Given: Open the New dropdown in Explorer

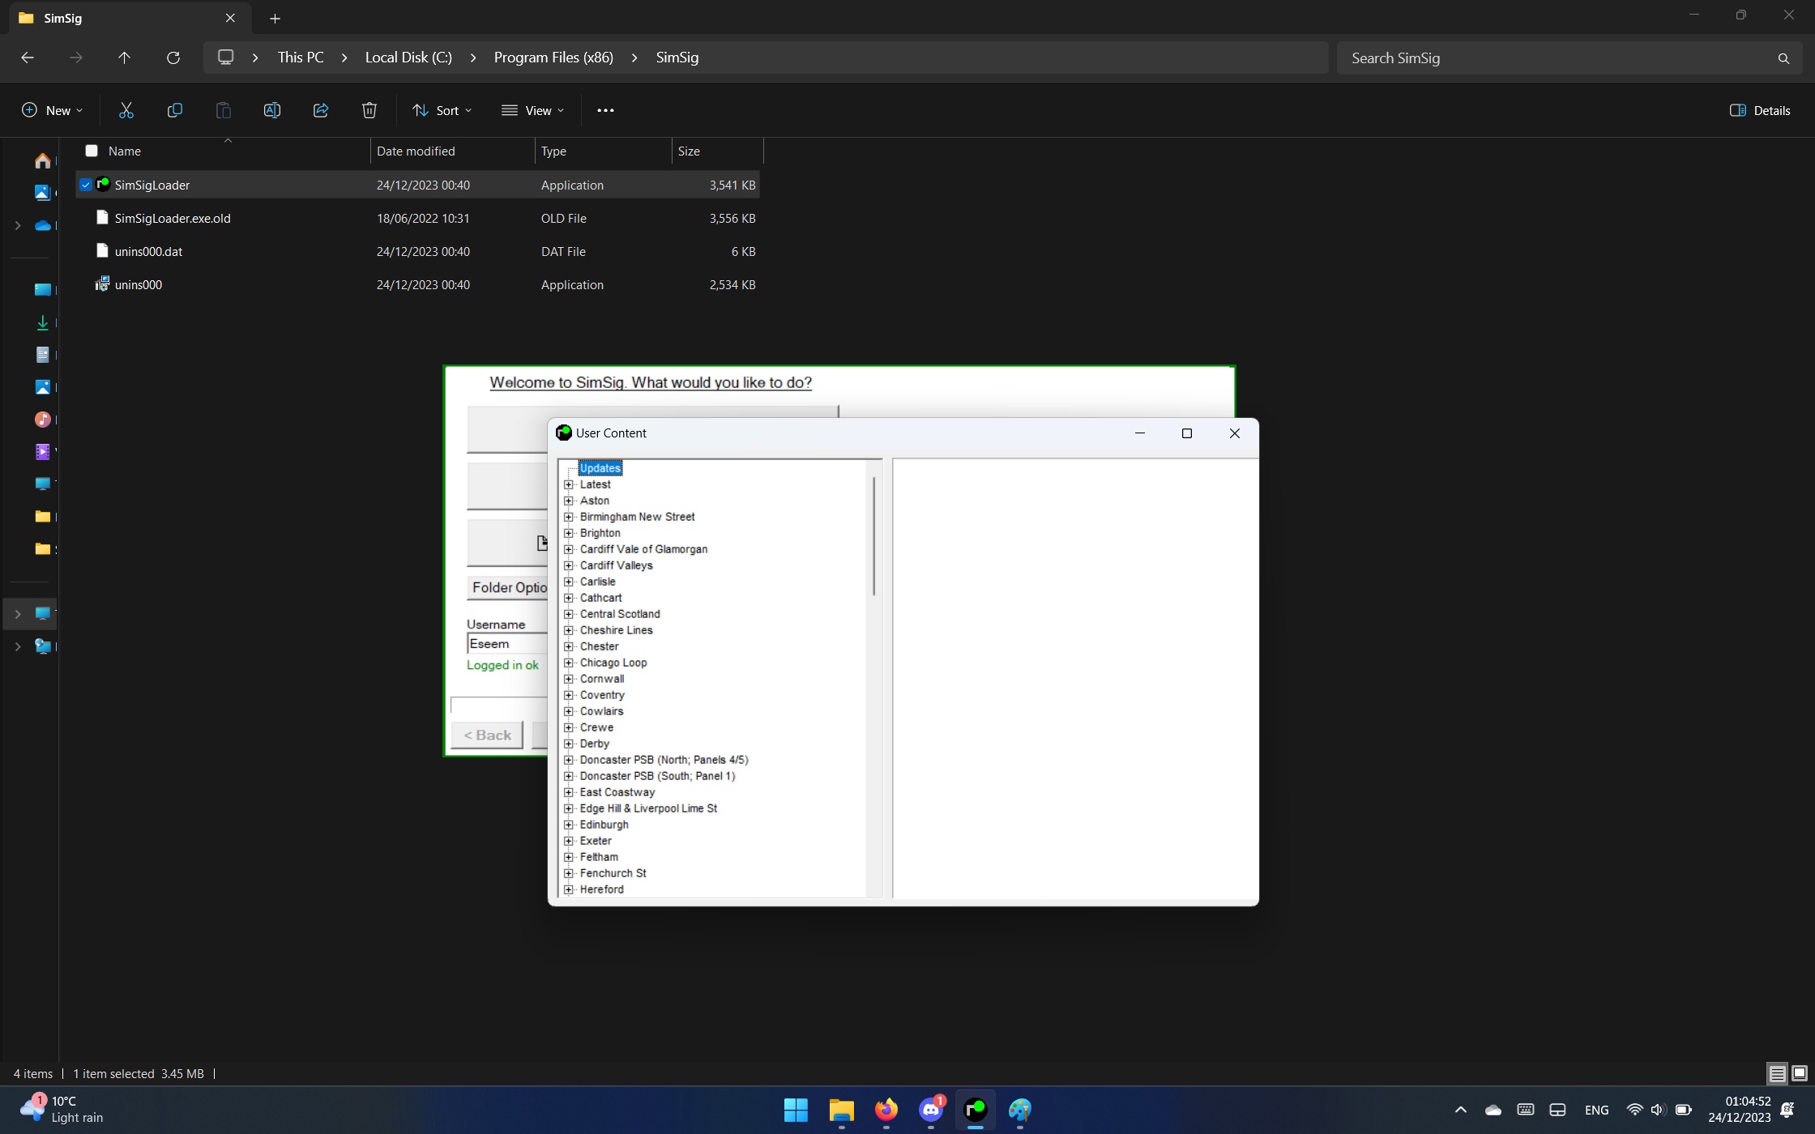Looking at the screenshot, I should (52, 110).
